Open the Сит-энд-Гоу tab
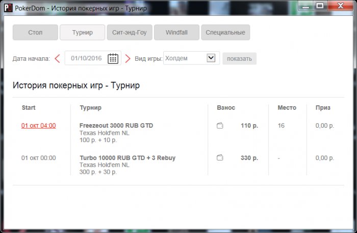This screenshot has height=233, width=357. click(130, 32)
